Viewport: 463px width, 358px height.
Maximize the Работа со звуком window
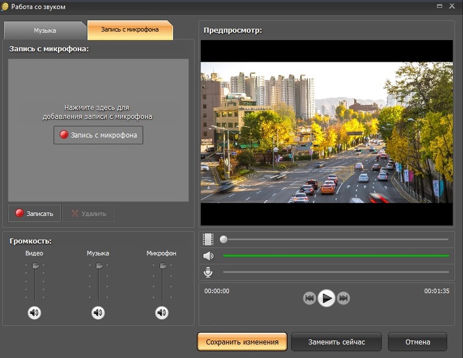point(440,6)
